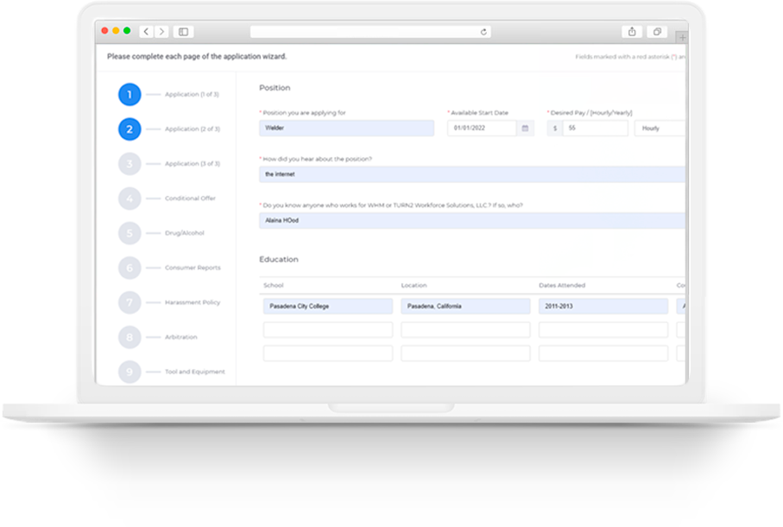
Task: Click the Location column header
Action: coord(414,285)
